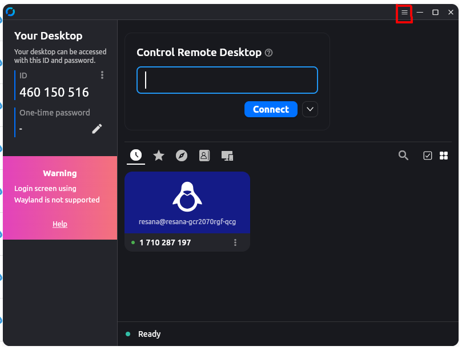Click the pencil icon to edit password
Screen dimensions: 462x350
(97, 129)
